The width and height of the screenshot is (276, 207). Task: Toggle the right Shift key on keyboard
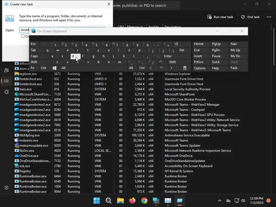[x=179, y=62]
